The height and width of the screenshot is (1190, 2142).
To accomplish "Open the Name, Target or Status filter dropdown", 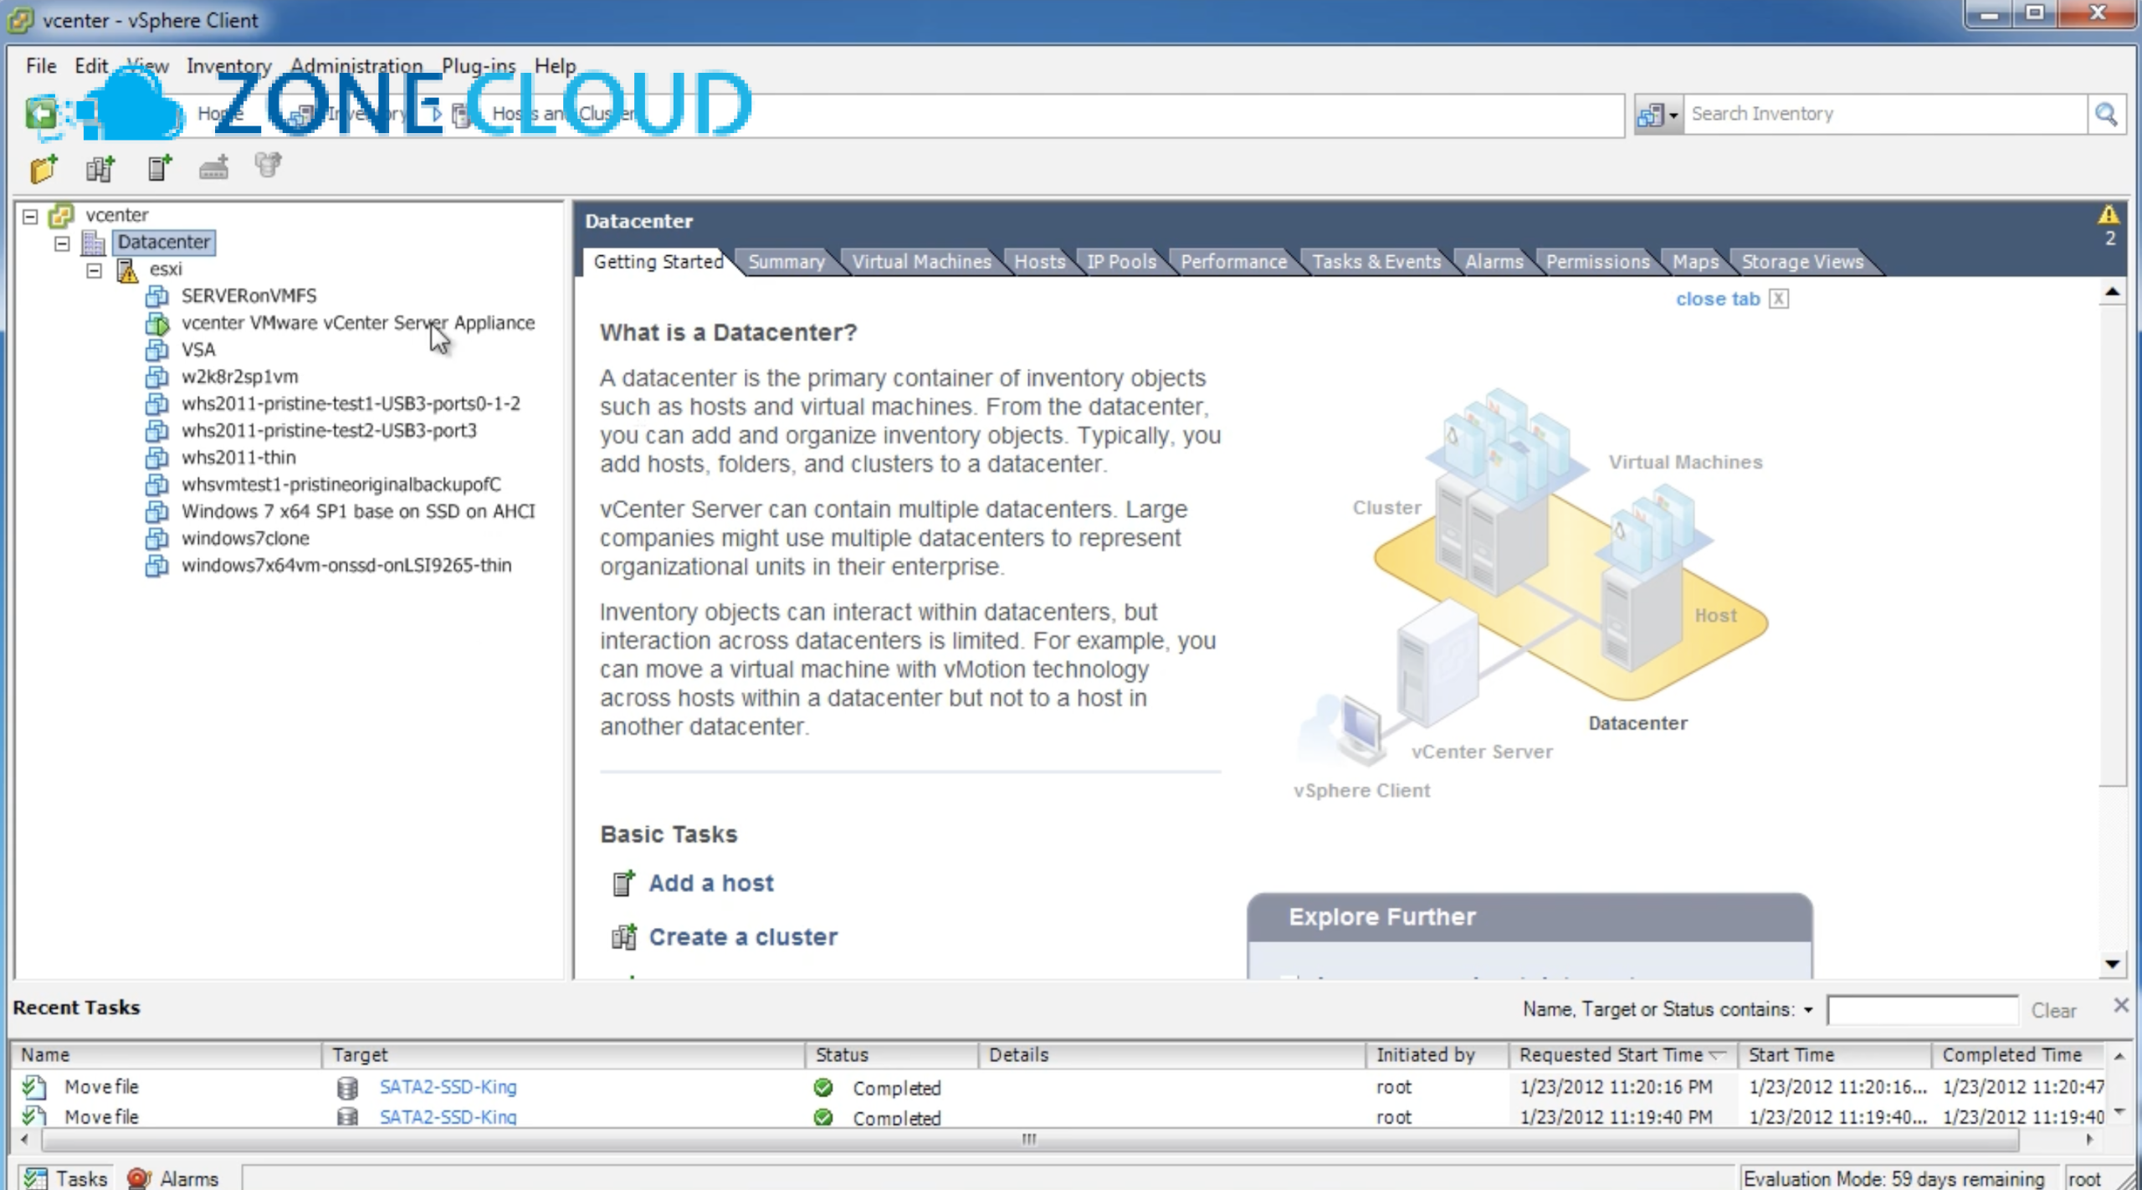I will coord(1808,1010).
